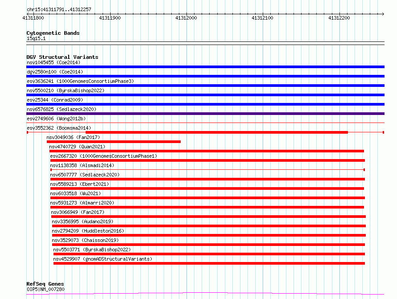Click the blue bar under nsv1045455
Viewport: 397px width, 299px height.
(x=205, y=67)
